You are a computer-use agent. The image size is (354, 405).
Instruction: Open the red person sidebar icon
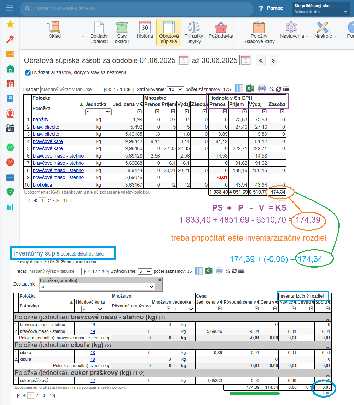coord(10,113)
